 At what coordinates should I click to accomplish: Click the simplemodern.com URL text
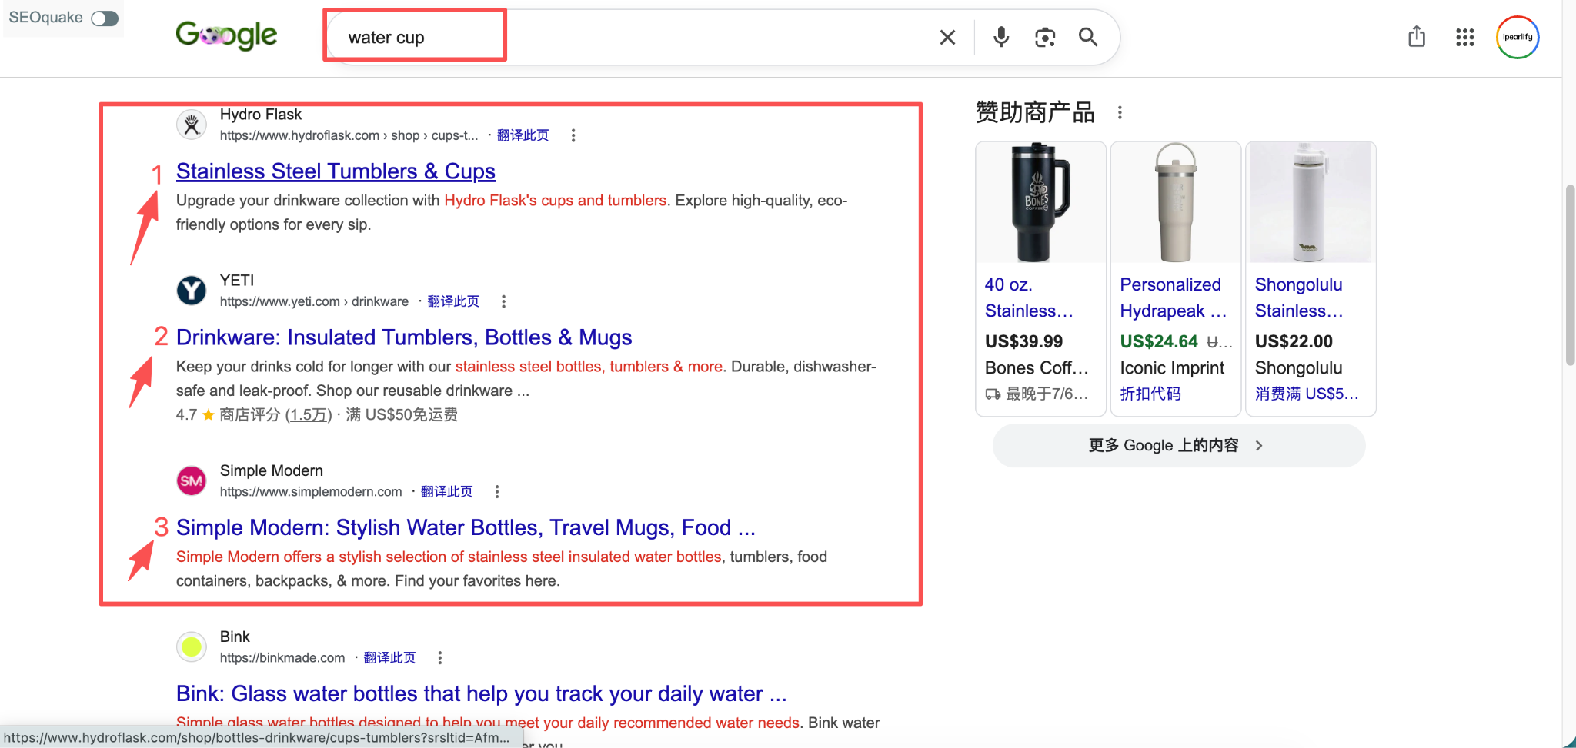coord(311,491)
